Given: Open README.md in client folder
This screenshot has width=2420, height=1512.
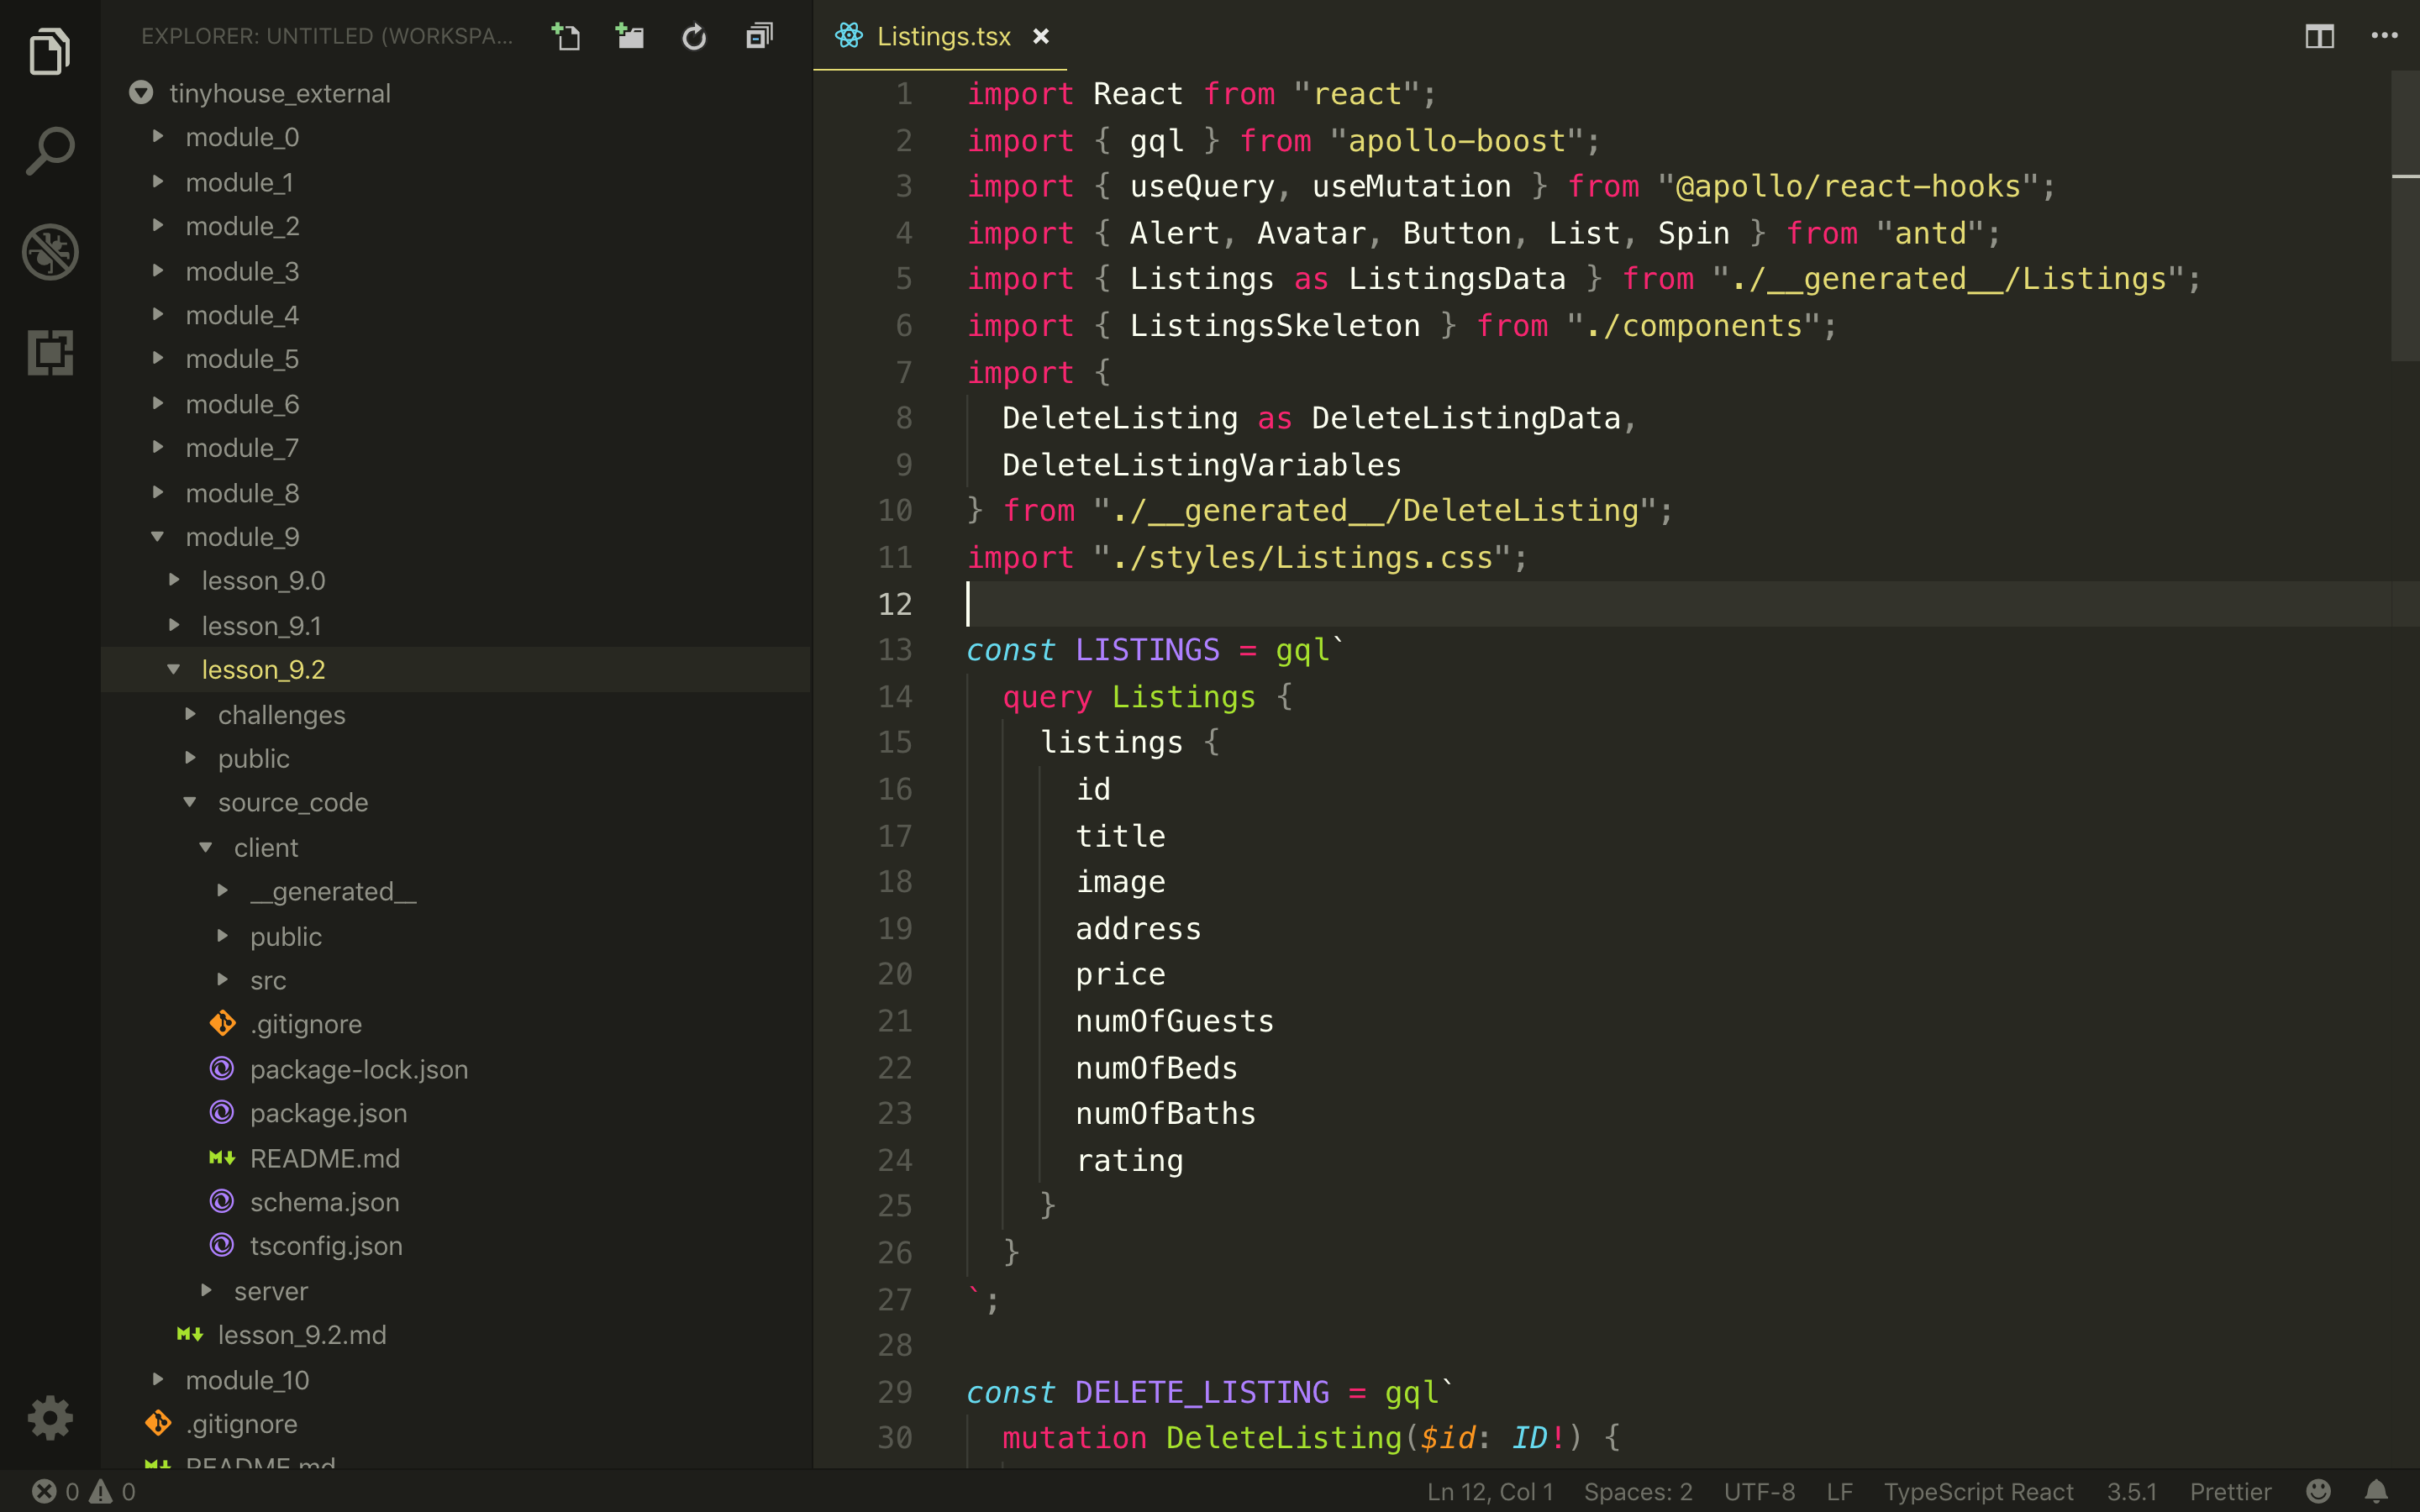Looking at the screenshot, I should (x=324, y=1158).
